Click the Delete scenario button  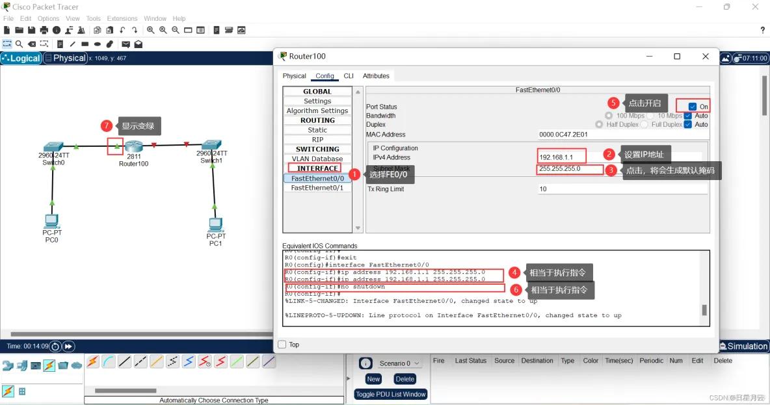point(405,379)
